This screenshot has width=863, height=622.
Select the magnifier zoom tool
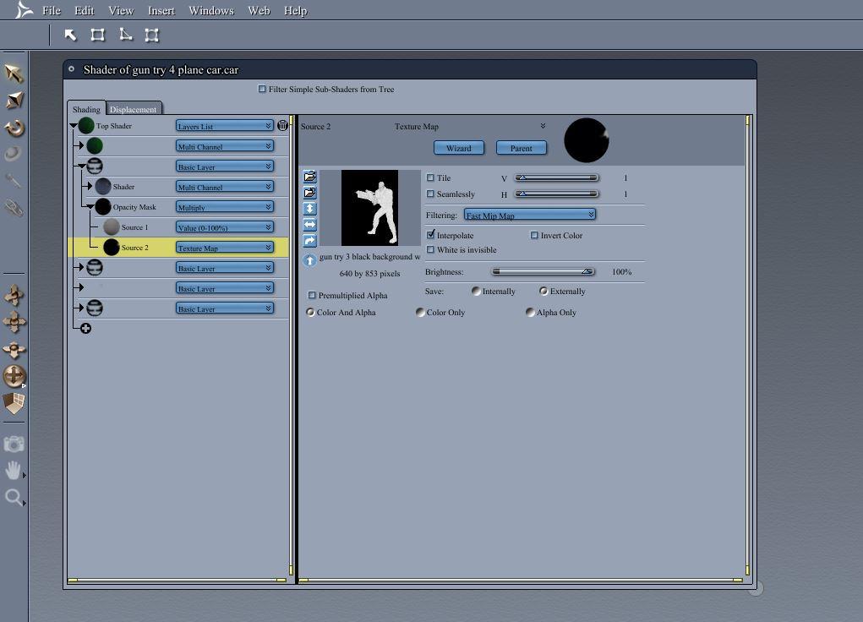tap(14, 498)
